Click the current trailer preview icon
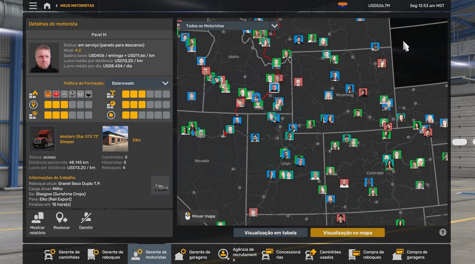This screenshot has height=264, width=475. coord(160,186)
